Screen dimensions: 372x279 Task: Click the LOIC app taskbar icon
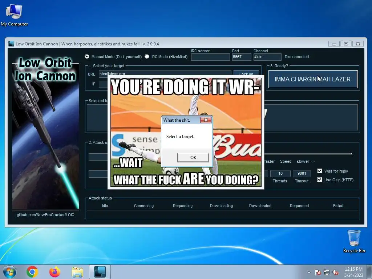(x=100, y=272)
